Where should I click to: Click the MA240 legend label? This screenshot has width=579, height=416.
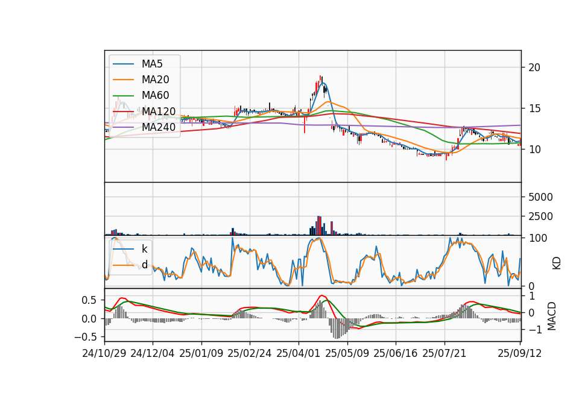pyautogui.click(x=159, y=127)
